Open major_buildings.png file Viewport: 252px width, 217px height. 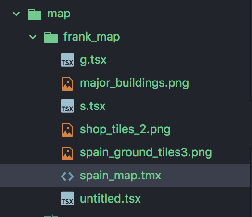click(134, 83)
